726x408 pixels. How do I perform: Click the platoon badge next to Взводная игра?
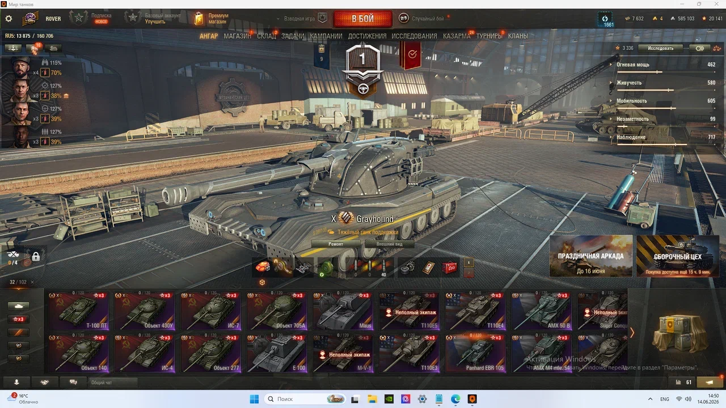point(322,18)
